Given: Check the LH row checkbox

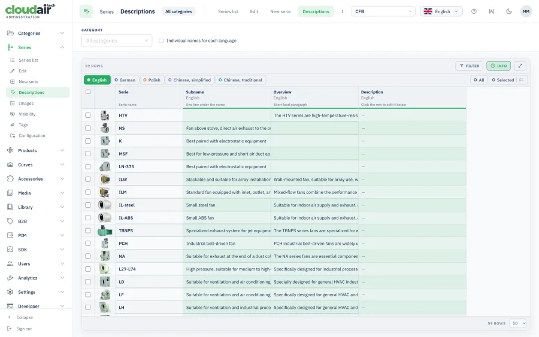Looking at the screenshot, I should coord(88,307).
